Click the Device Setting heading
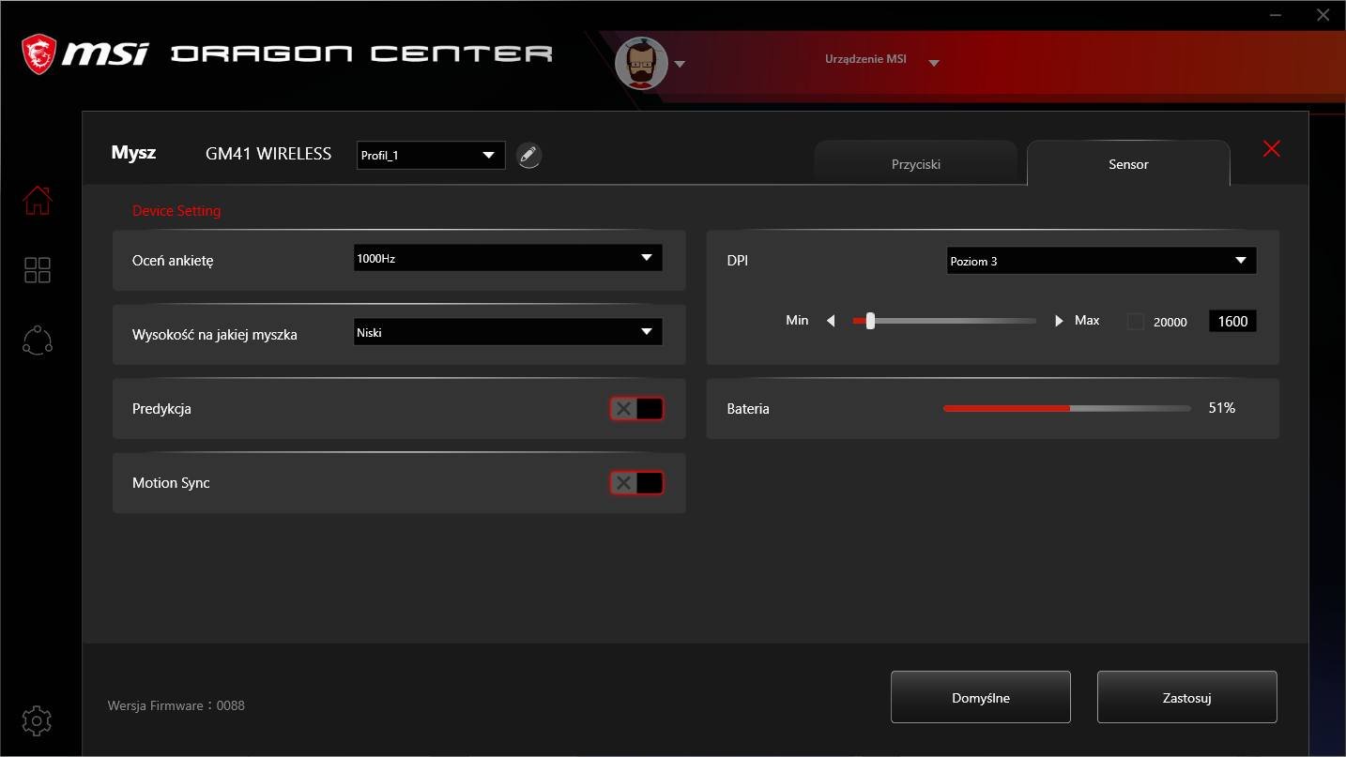The width and height of the screenshot is (1346, 757). (x=176, y=211)
